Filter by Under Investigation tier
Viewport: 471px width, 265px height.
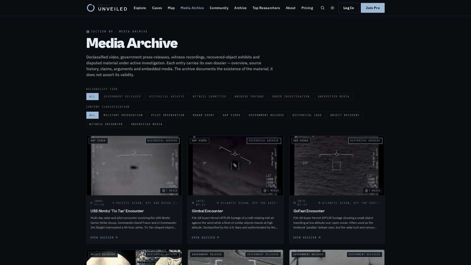pyautogui.click(x=291, y=96)
